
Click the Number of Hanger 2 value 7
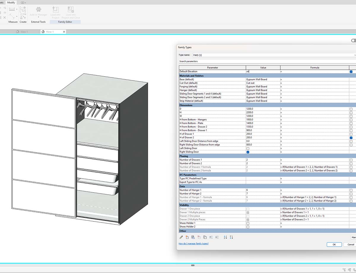coord(263,194)
